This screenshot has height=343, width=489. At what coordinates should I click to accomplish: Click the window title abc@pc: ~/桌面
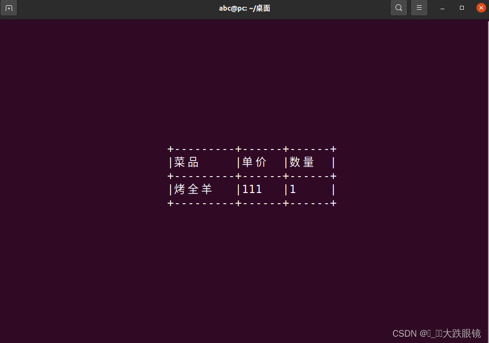coord(244,8)
